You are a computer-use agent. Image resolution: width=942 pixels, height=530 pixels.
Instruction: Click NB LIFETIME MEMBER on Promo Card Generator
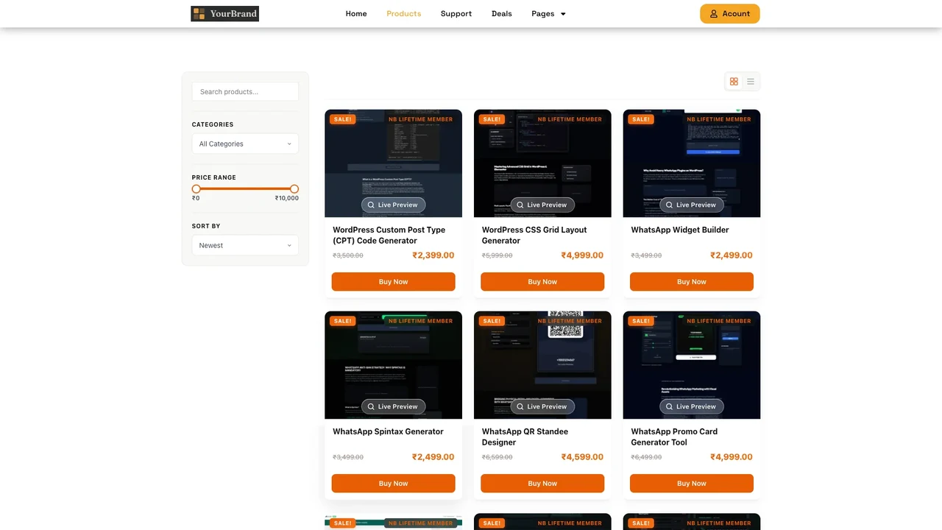(719, 321)
